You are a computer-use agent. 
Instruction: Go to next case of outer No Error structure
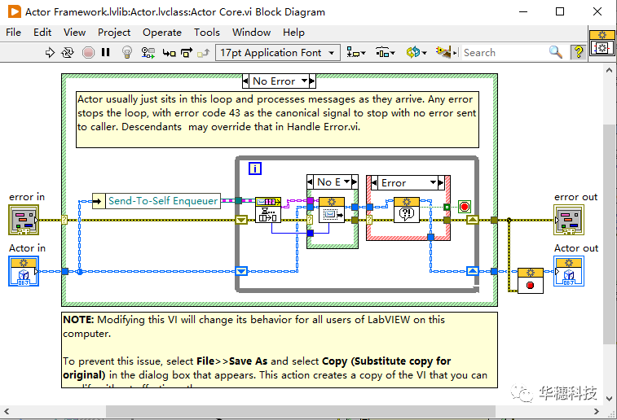tap(312, 81)
